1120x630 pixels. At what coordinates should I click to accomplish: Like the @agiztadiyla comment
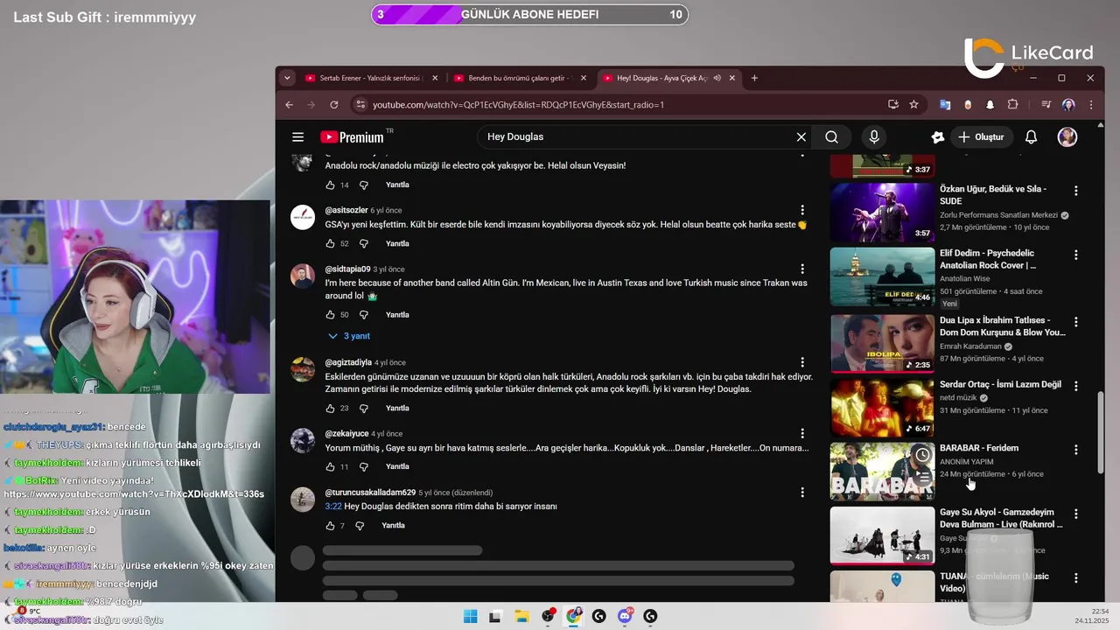pos(330,408)
